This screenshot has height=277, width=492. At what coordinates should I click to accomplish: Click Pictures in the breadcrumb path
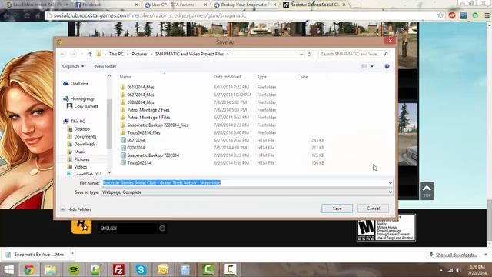tap(140, 54)
